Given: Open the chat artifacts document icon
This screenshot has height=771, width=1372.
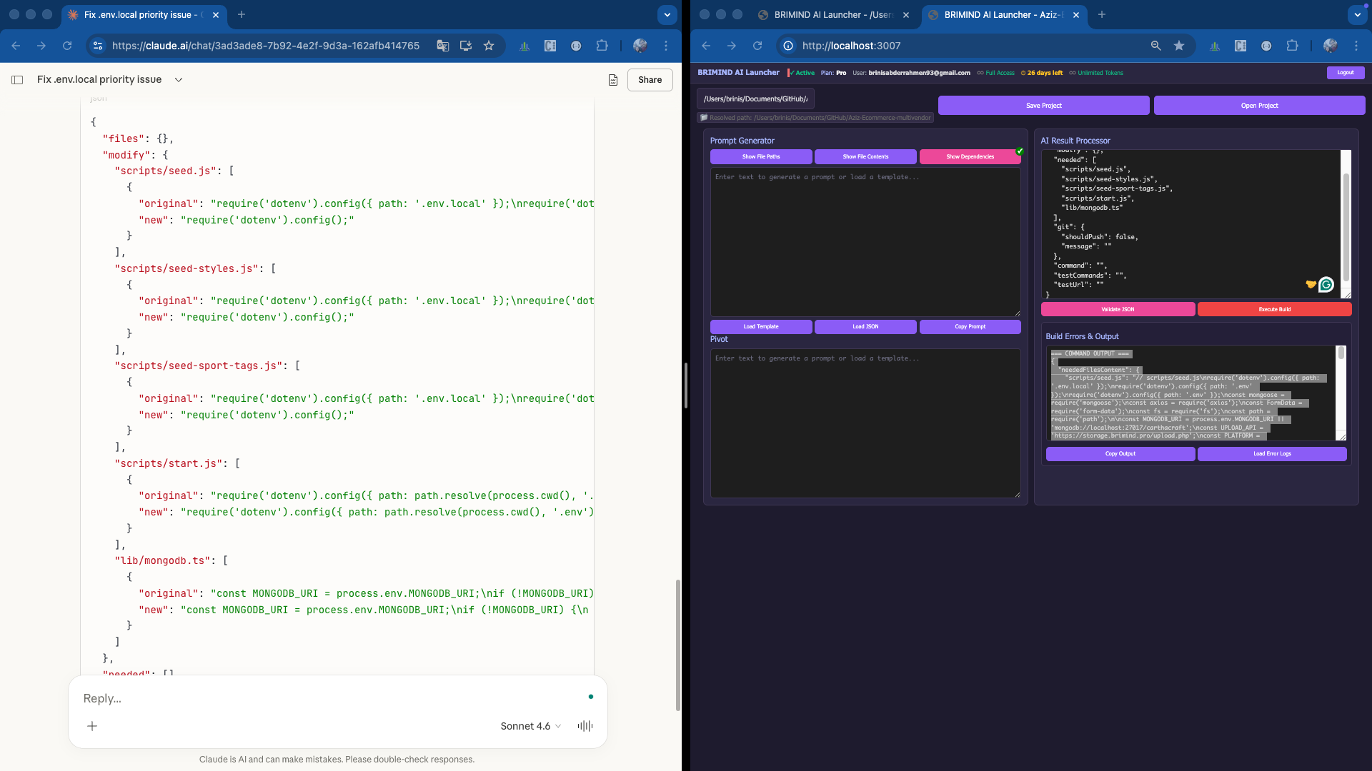Looking at the screenshot, I should pos(612,80).
